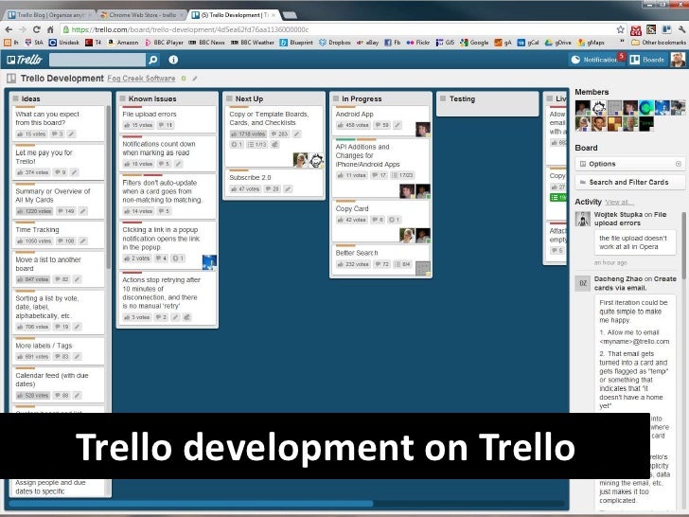The height and width of the screenshot is (517, 689).
Task: Click the bookmark star in address bar
Action: click(620, 29)
